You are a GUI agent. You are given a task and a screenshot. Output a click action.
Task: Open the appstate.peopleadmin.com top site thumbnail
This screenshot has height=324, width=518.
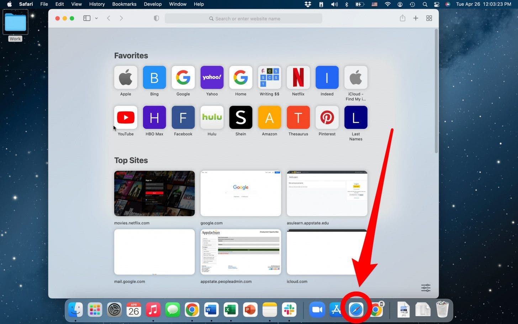(241, 252)
